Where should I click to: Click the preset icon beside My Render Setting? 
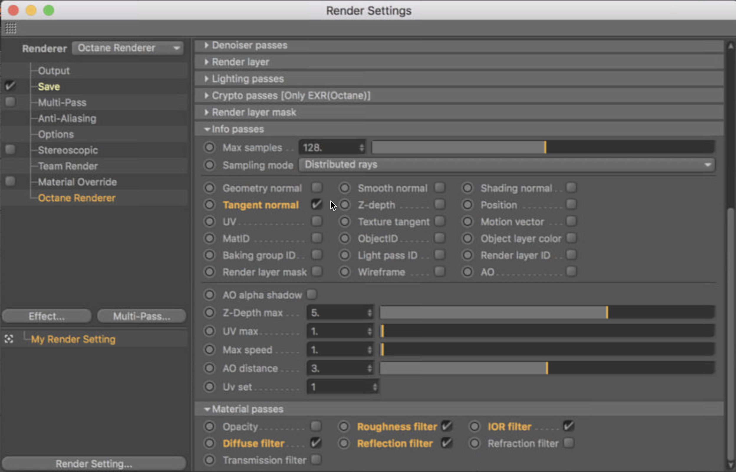(x=9, y=339)
